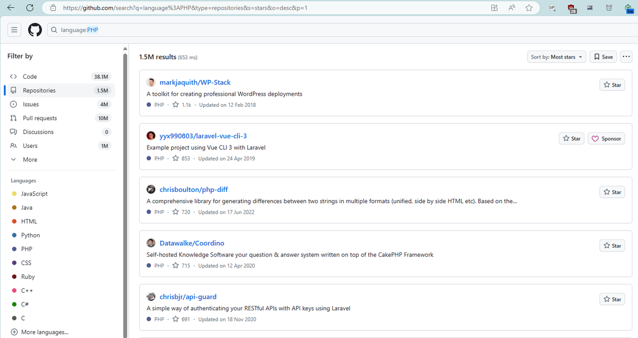The height and width of the screenshot is (338, 638).
Task: Open the Sort by: Most stars dropdown
Action: 557,57
